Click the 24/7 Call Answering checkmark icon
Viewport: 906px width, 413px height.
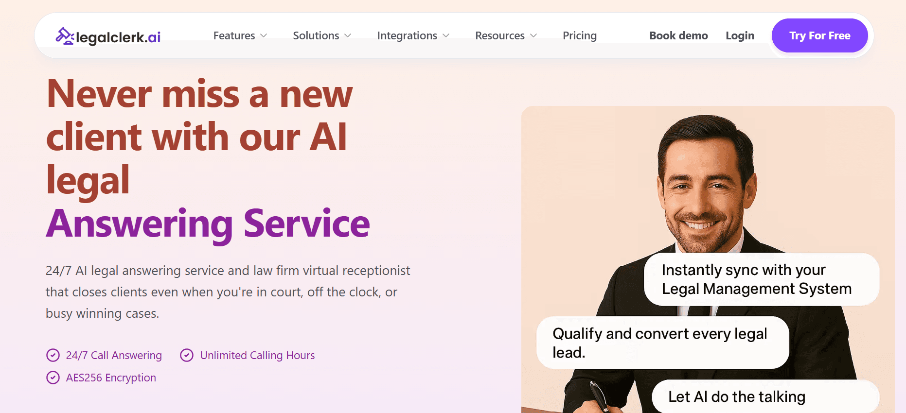coord(53,355)
